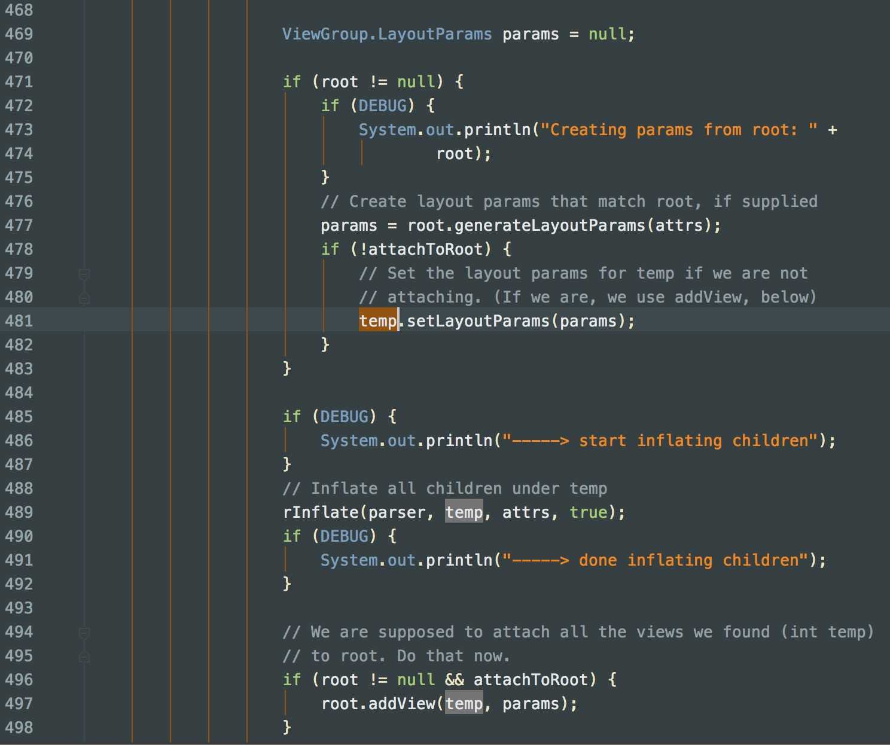This screenshot has height=745, width=890.
Task: Click root variable on line 474
Action: tap(454, 154)
